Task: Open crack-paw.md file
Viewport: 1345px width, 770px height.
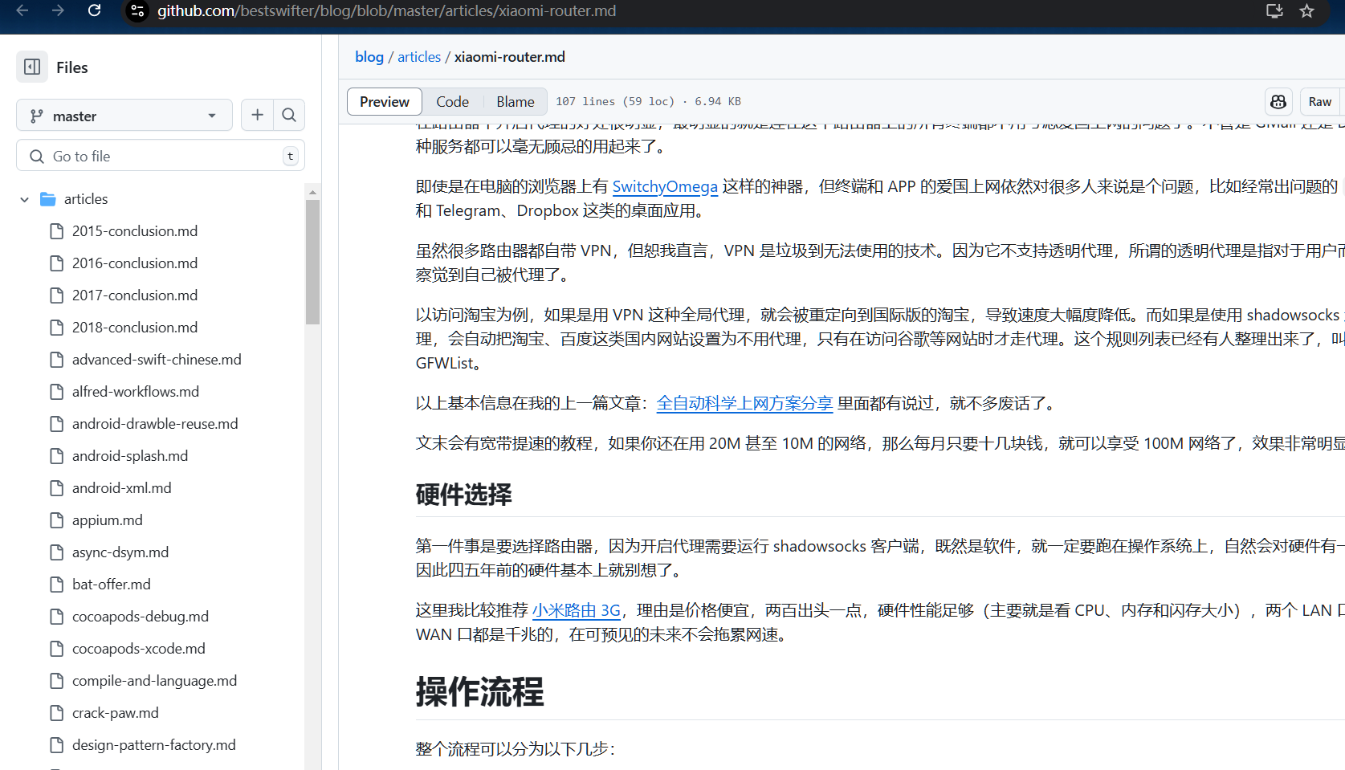Action: (116, 713)
